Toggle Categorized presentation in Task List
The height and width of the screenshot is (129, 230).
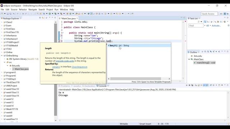(x=205, y=21)
